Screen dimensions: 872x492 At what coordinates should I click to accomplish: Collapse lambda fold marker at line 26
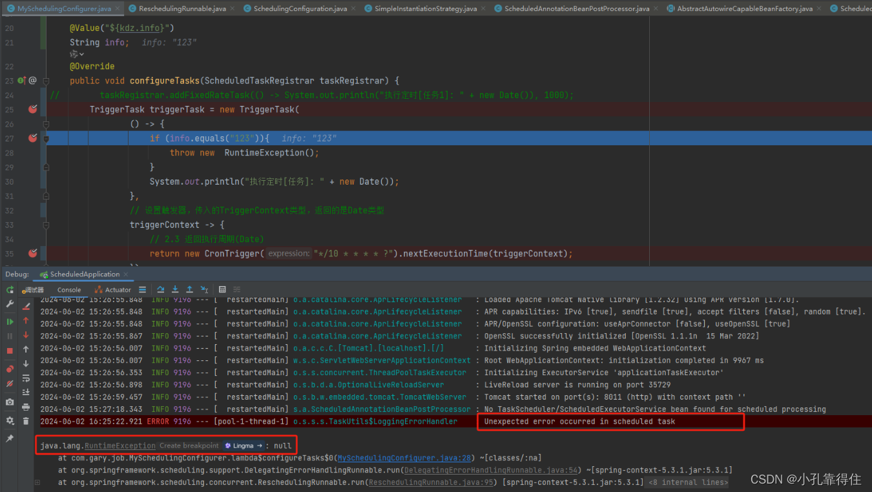tap(46, 124)
